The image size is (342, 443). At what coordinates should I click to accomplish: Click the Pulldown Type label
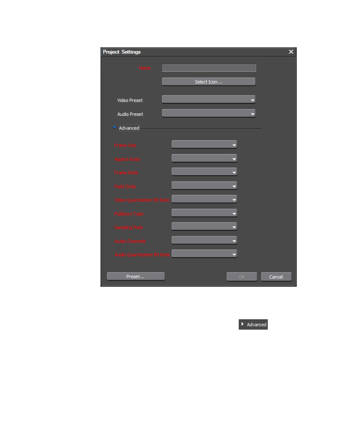[129, 214]
